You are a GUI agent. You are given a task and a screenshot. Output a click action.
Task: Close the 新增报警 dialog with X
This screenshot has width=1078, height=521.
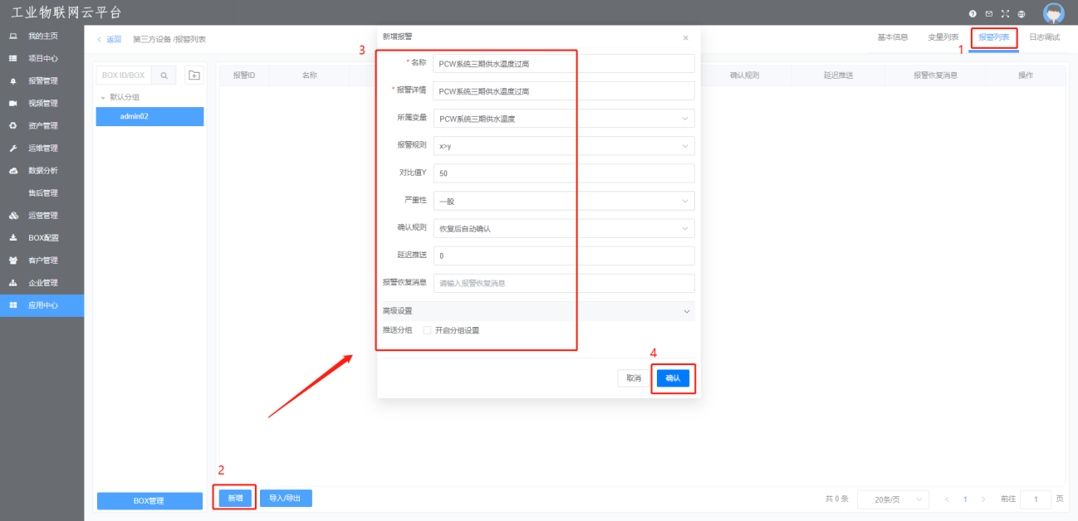tap(685, 38)
